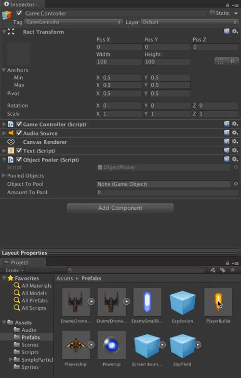Click the Project search field

click(135, 270)
